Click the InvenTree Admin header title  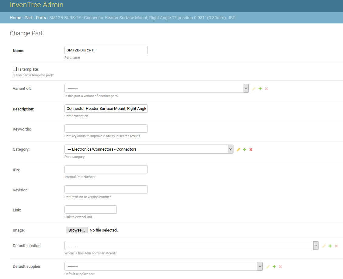36,5
